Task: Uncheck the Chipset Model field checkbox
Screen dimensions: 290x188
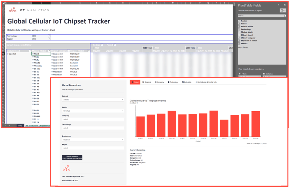Action: pos(239,35)
